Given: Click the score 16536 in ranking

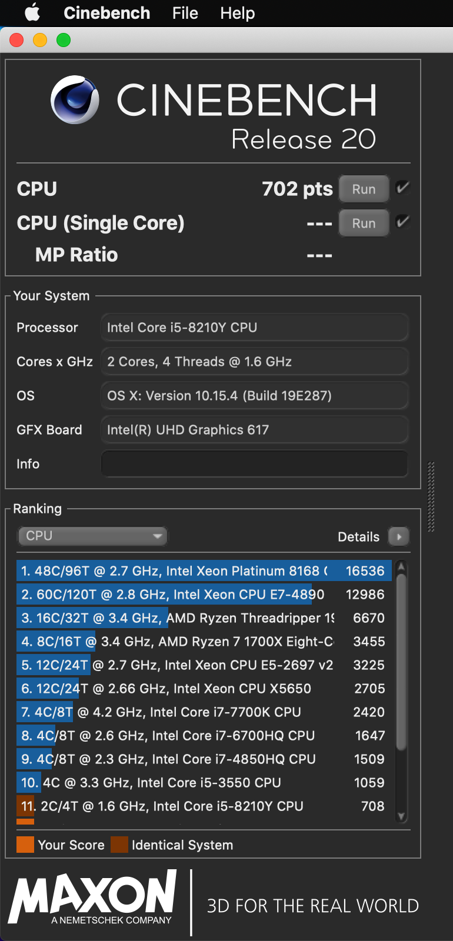Looking at the screenshot, I should (x=365, y=571).
